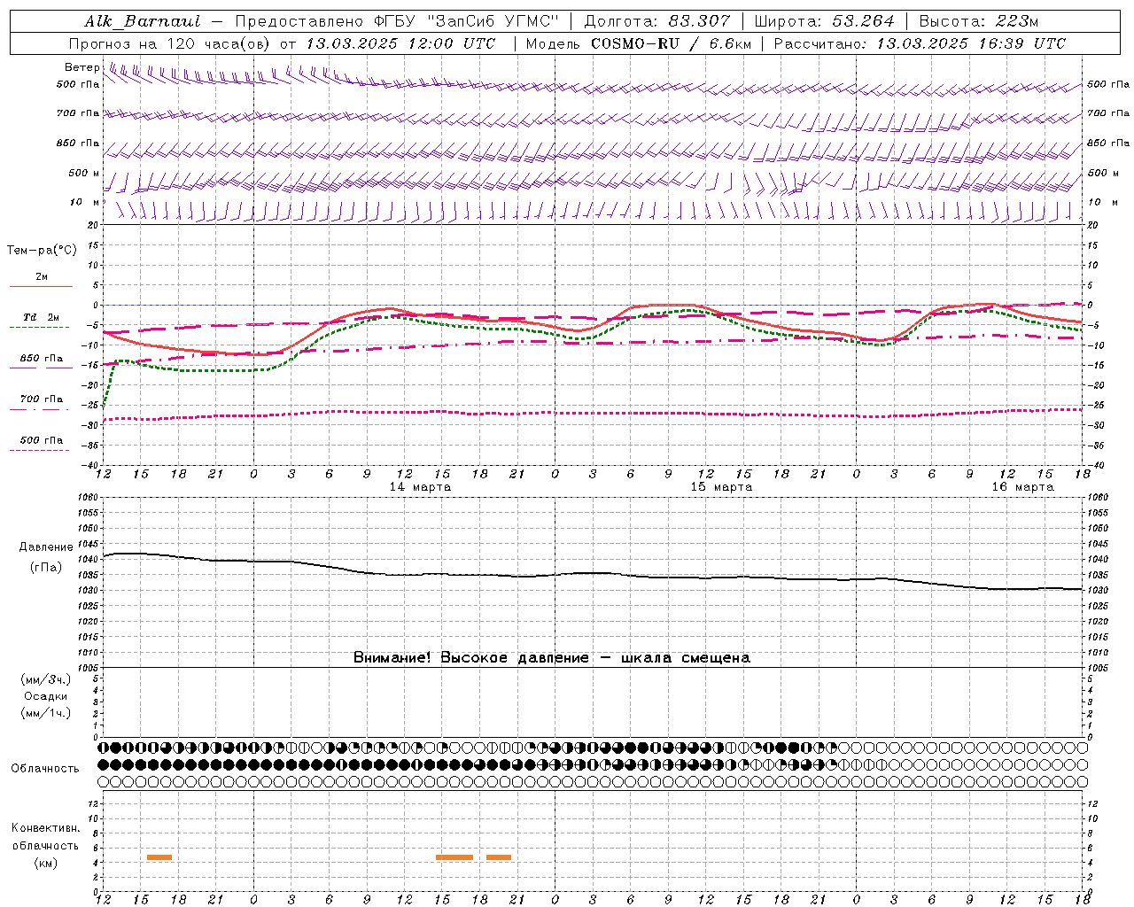Click the '(гПа)' pressure unit label
The width and height of the screenshot is (1134, 907).
pos(46,567)
